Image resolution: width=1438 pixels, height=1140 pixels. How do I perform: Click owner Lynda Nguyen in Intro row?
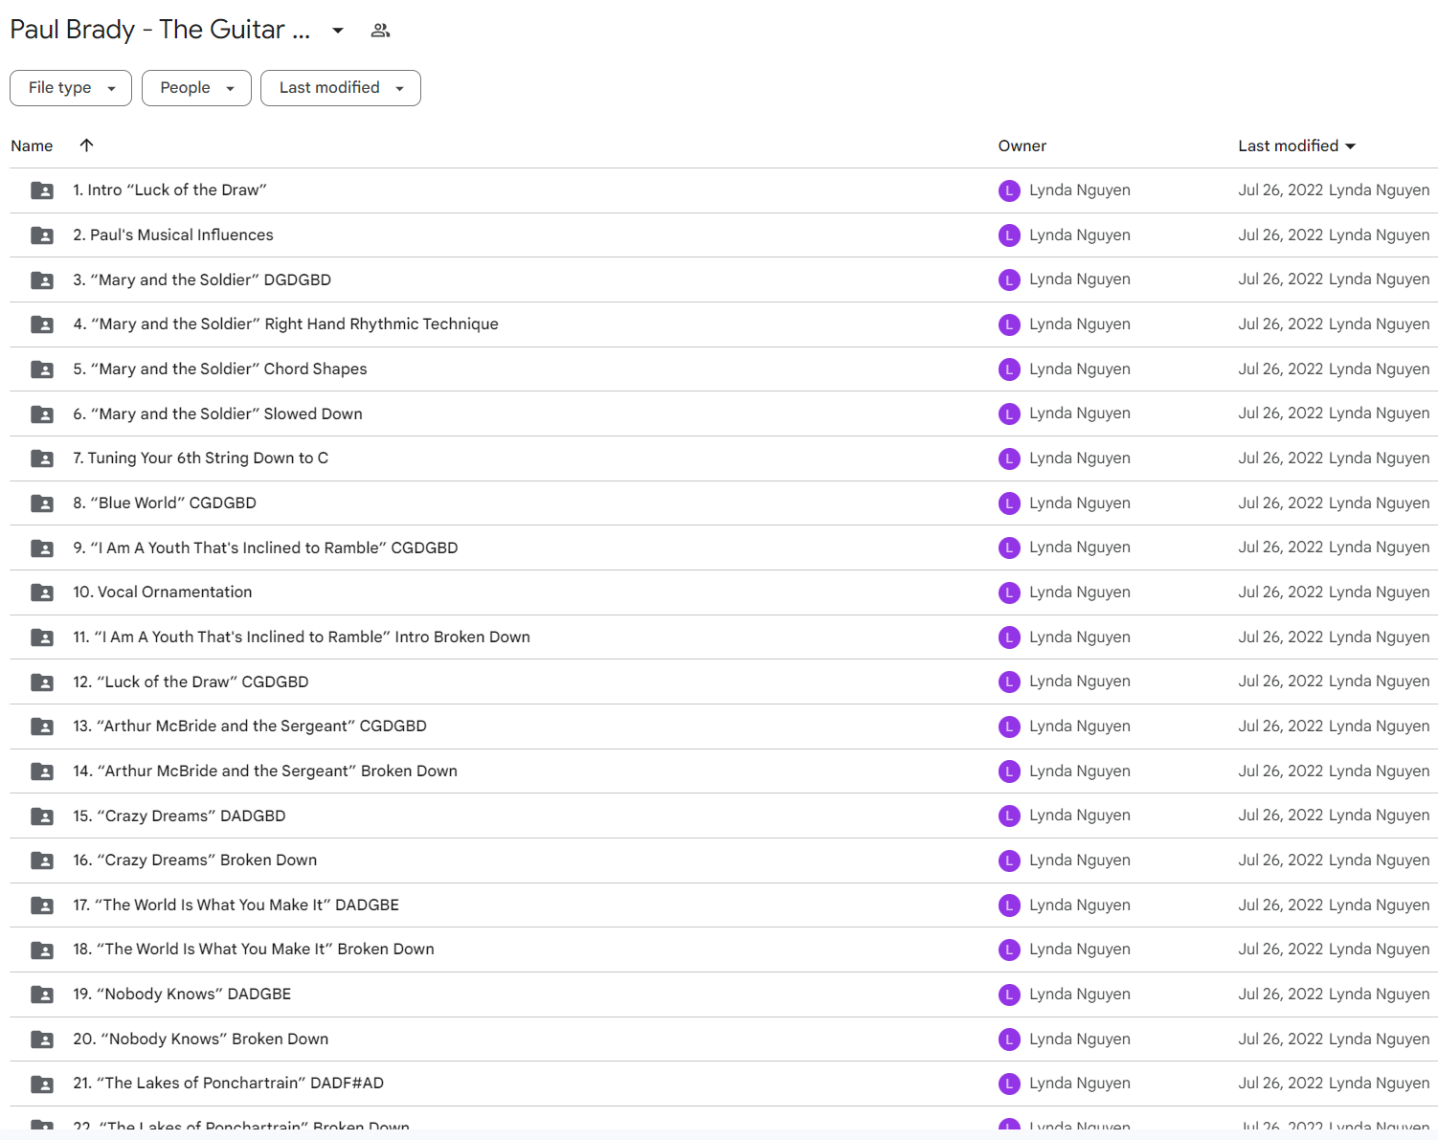pyautogui.click(x=1080, y=190)
